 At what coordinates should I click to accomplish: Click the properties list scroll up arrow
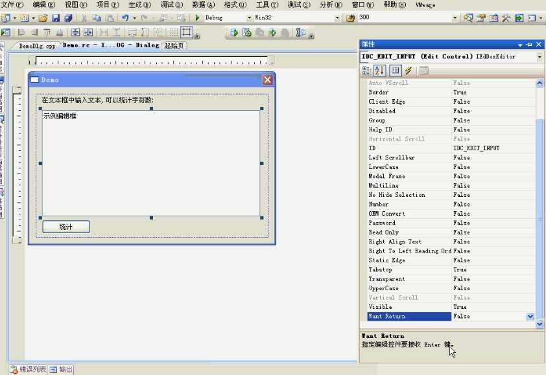coord(540,83)
